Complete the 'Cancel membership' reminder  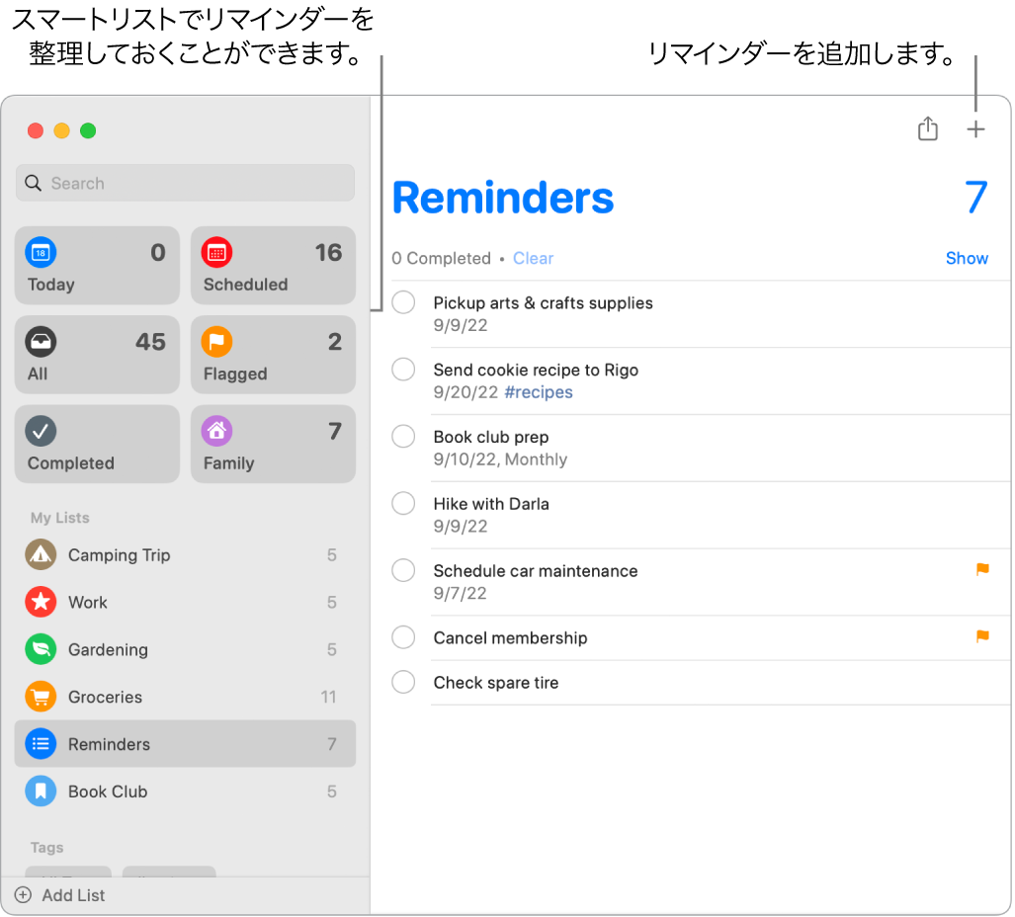[x=403, y=637]
